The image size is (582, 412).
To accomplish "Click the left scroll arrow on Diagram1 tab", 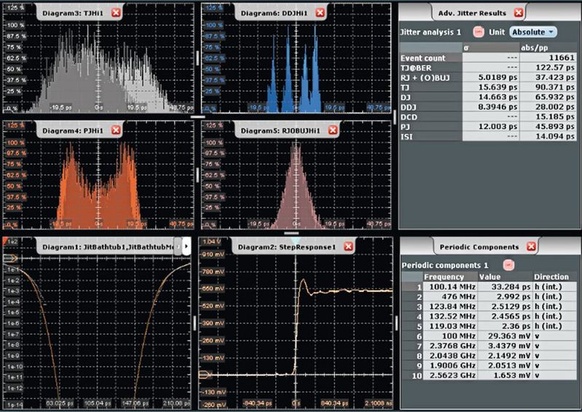I will (x=178, y=247).
